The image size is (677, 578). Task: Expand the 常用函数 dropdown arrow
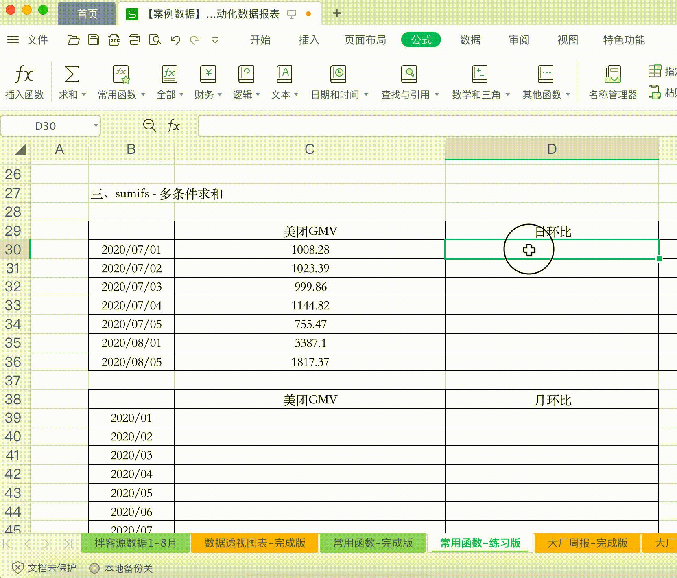(143, 94)
